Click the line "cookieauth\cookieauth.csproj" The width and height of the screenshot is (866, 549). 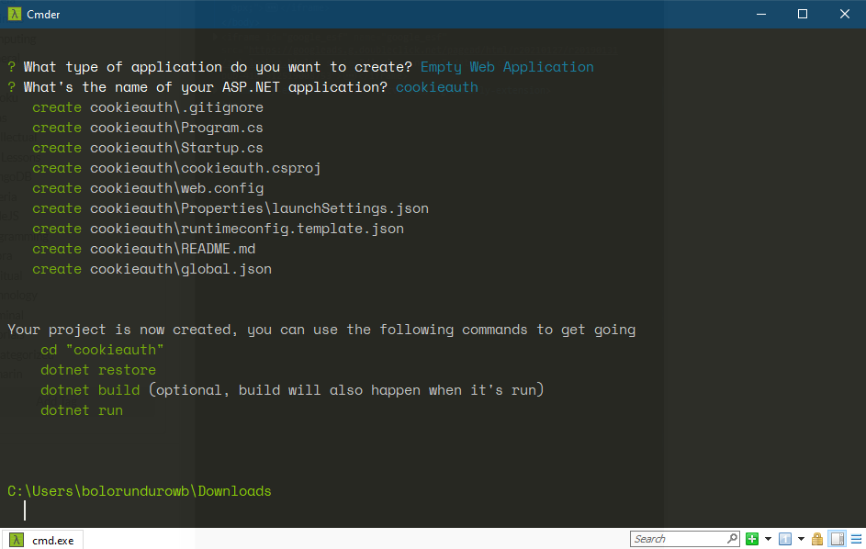pyautogui.click(x=206, y=168)
